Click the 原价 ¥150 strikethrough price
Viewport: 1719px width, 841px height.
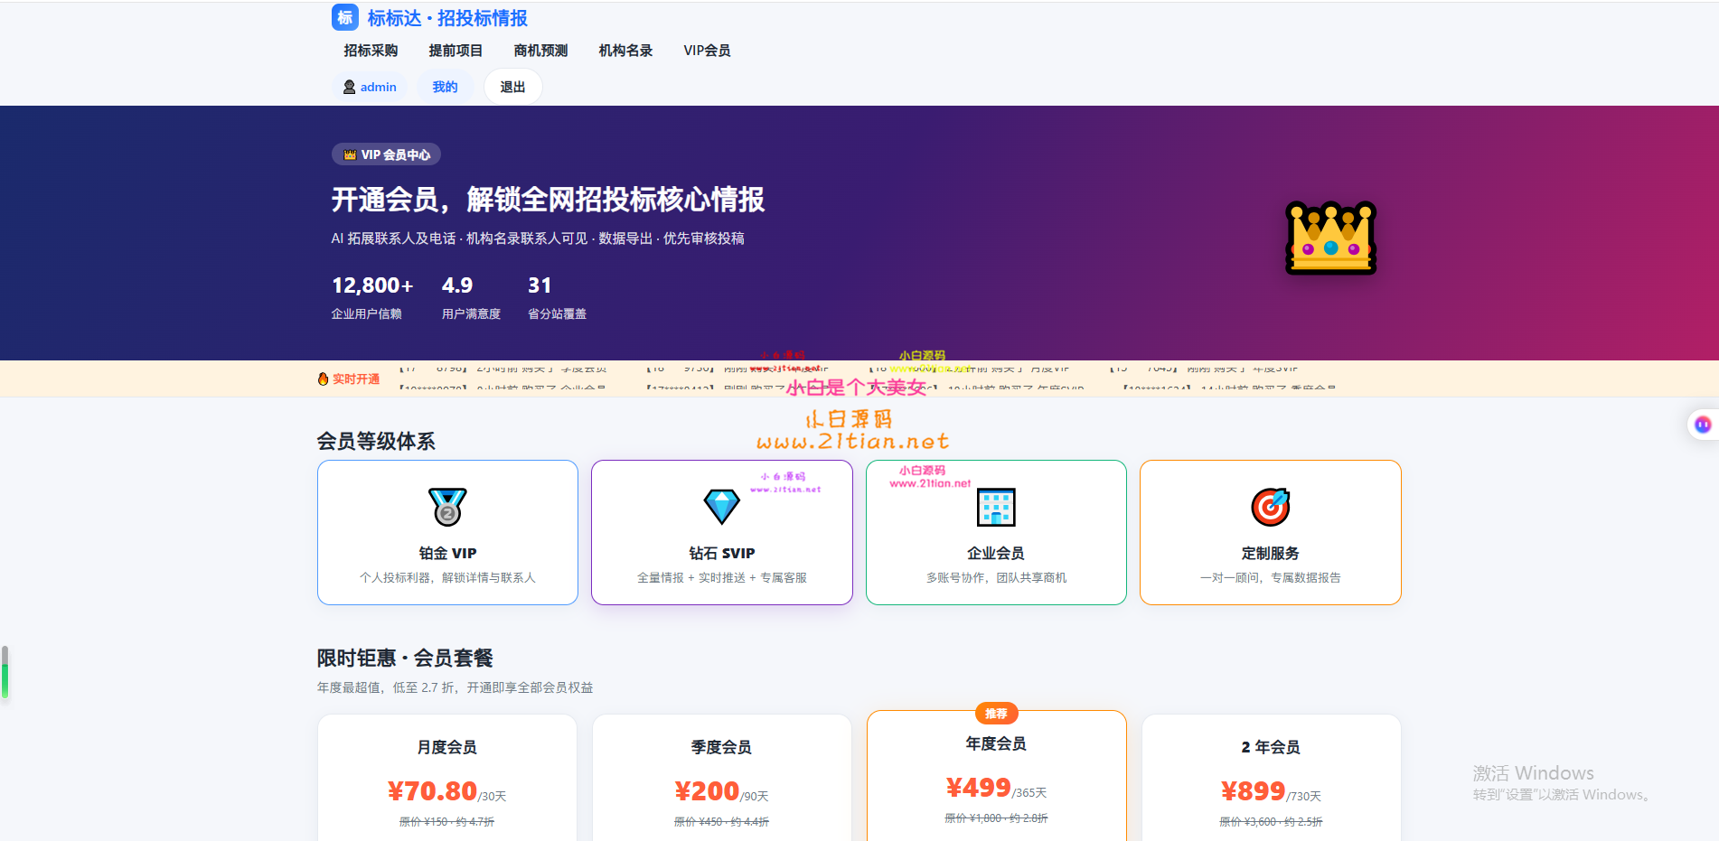[447, 822]
